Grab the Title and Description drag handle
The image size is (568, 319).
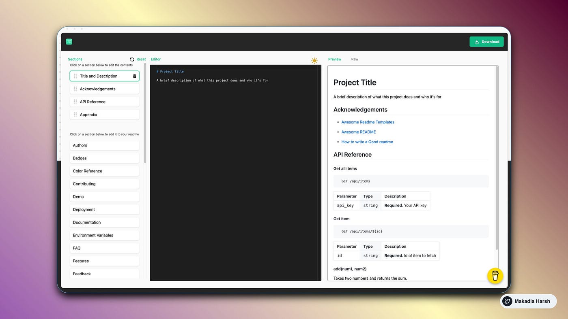click(75, 76)
